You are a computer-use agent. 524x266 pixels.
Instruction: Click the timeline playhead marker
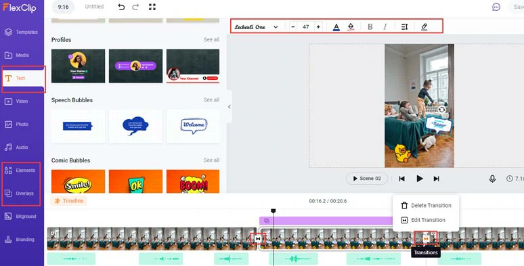(274, 211)
